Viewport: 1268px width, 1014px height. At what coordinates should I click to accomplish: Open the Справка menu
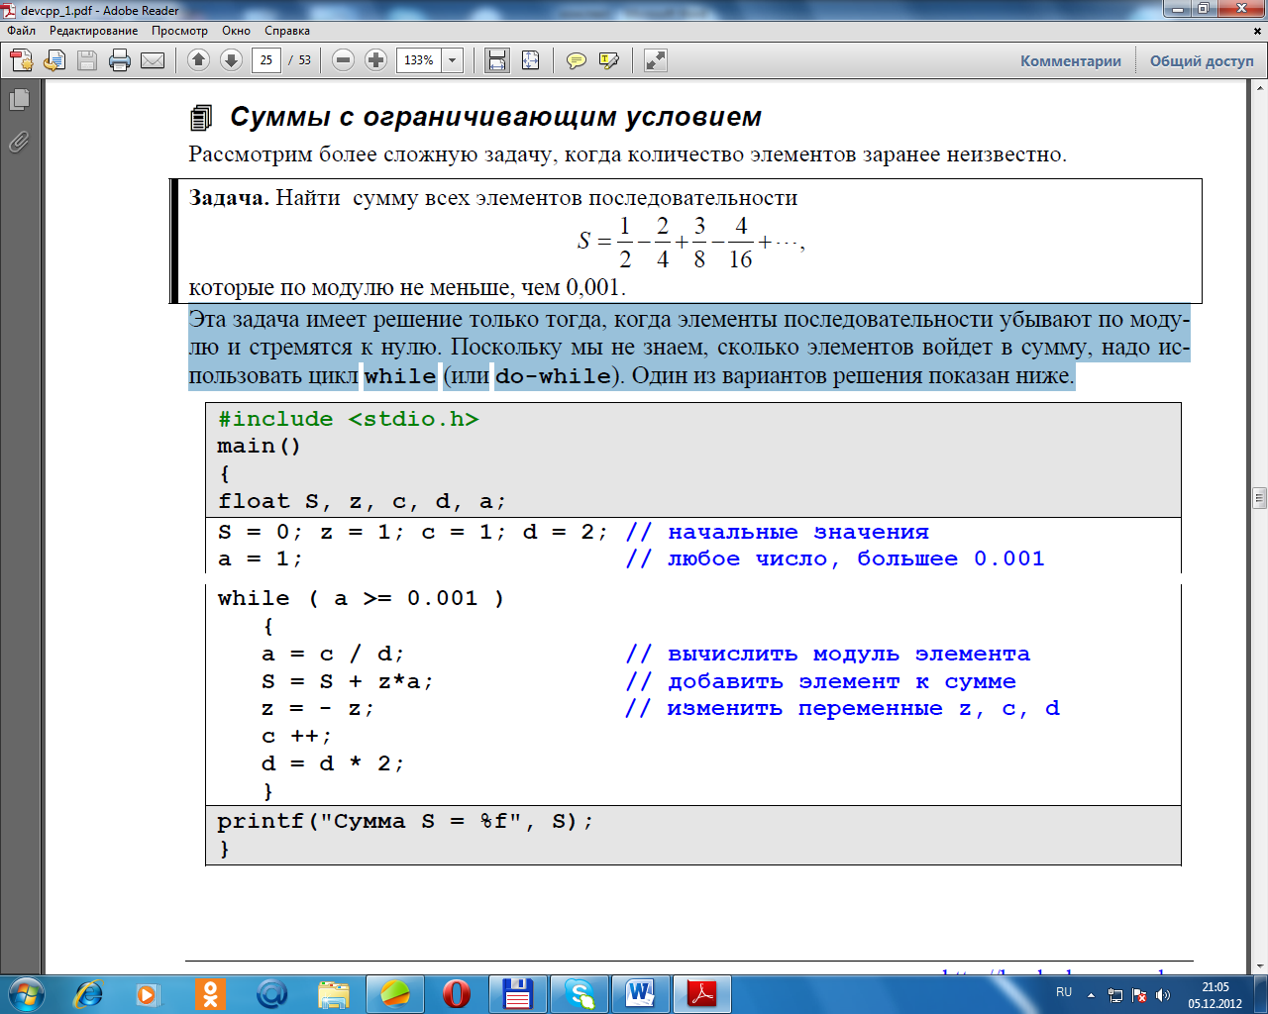click(287, 31)
